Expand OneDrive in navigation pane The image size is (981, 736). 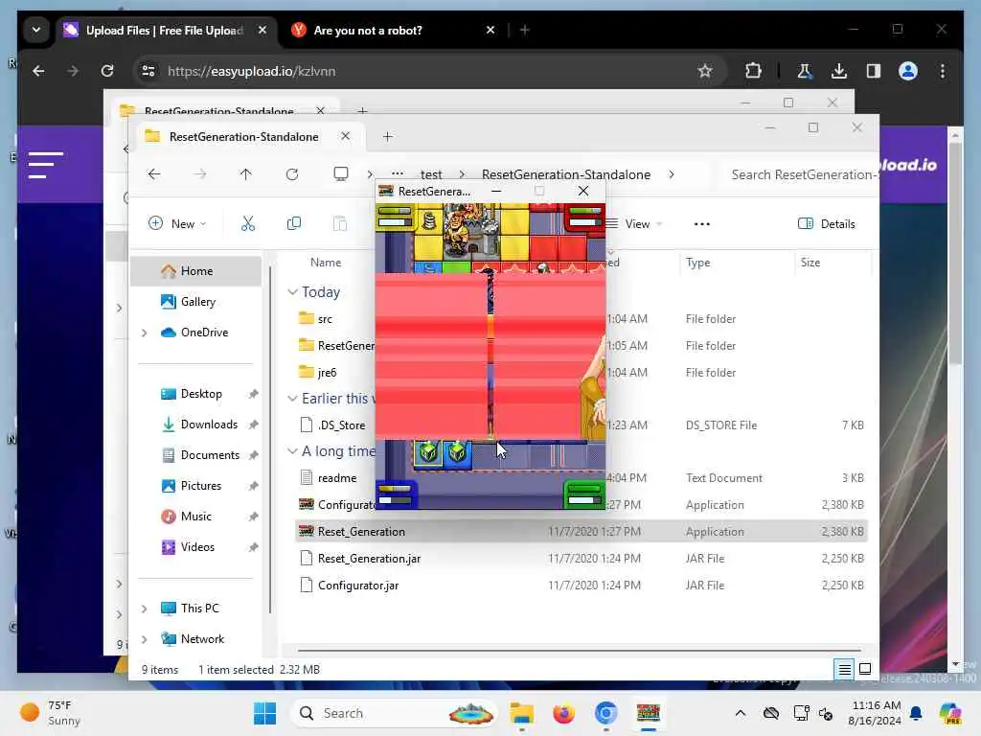pos(145,333)
